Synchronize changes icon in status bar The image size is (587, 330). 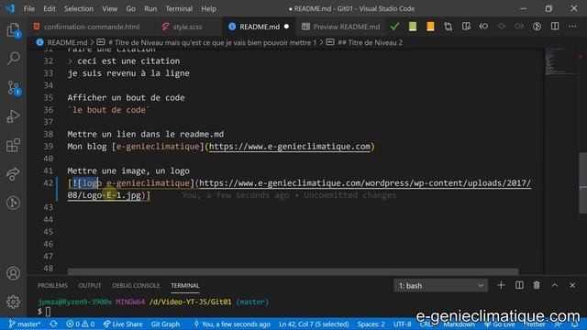[53, 324]
